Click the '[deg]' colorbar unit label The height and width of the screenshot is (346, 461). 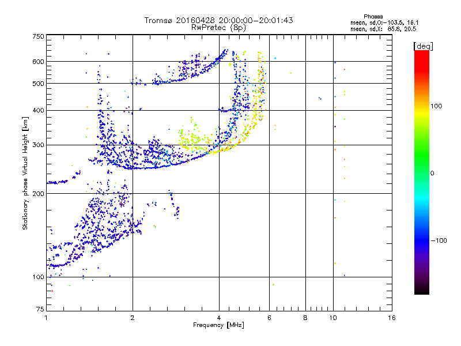423,46
